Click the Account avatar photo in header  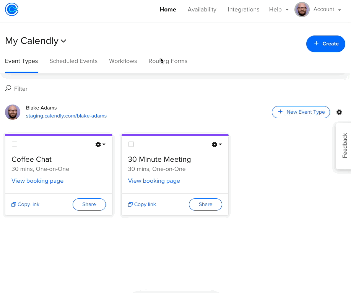[302, 10]
